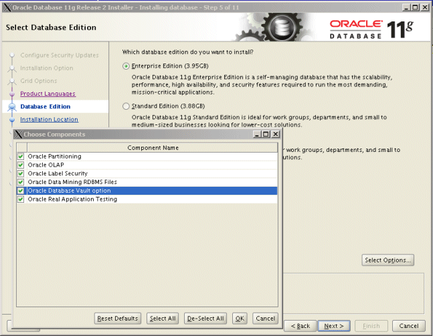Click the X icon in Choose Components title bar
Image resolution: width=433 pixels, height=336 pixels.
point(19,135)
